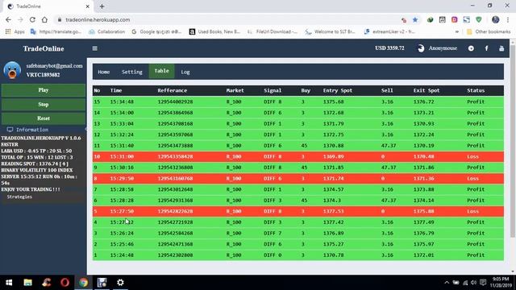Viewport: 516px width, 290px height.
Task: Click the TradeOnline browser tab
Action: (x=48, y=6)
